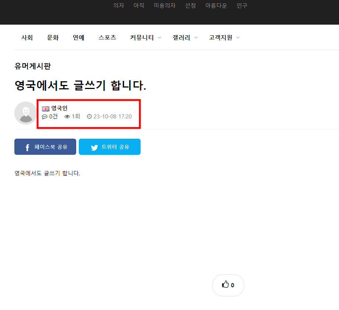Image resolution: width=339 pixels, height=310 pixels.
Task: Go to the 연예 menu section
Action: coord(78,38)
